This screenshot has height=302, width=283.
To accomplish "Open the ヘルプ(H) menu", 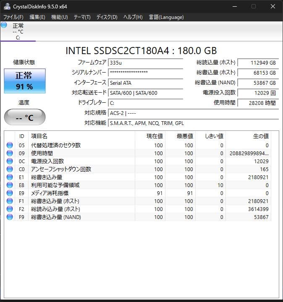I will 133,17.
